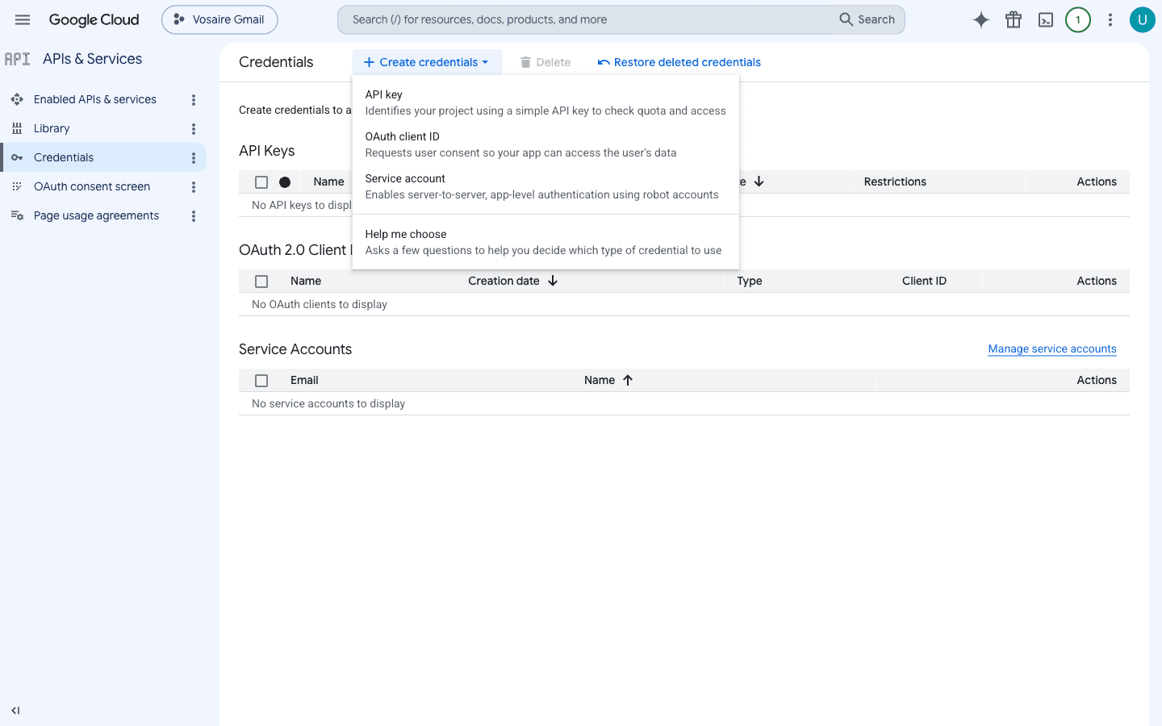
Task: Click the APIs & Services API icon
Action: tap(17, 59)
